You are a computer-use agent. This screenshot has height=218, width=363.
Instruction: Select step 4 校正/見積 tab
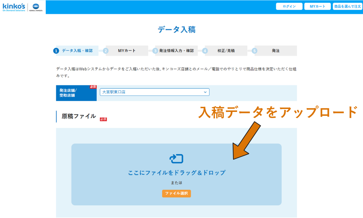coord(225,51)
